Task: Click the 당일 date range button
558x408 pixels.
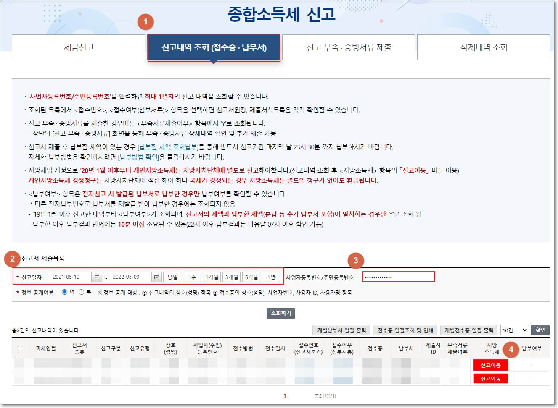Action: [172, 277]
